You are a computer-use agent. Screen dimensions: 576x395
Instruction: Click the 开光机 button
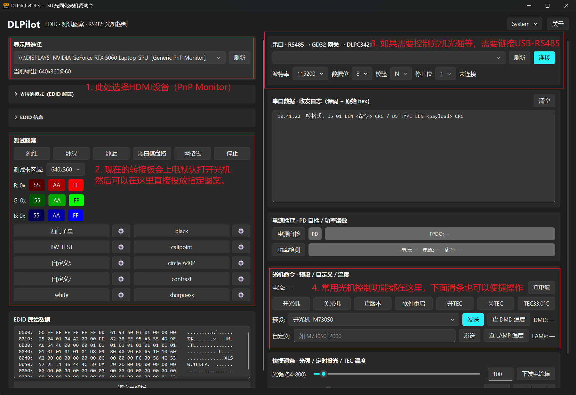[x=291, y=304]
